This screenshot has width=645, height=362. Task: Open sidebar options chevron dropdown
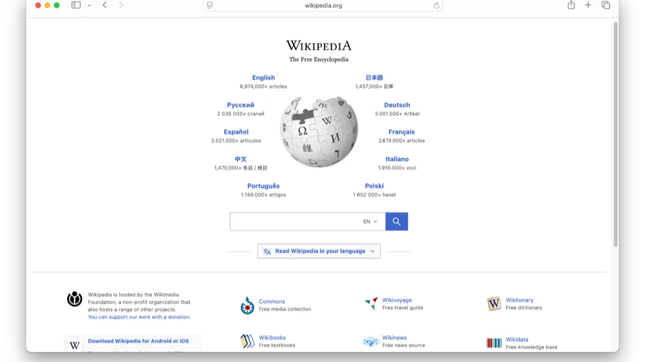(x=89, y=5)
